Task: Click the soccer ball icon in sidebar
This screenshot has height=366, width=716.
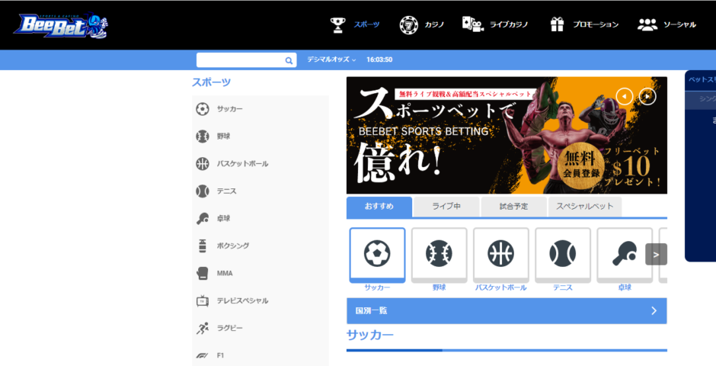Action: pos(203,109)
